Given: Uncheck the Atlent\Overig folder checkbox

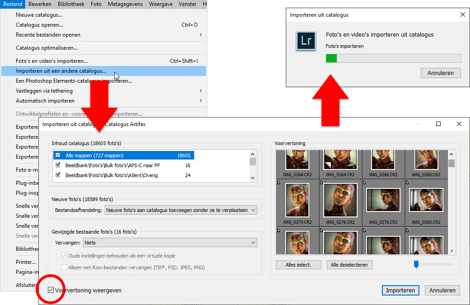Looking at the screenshot, I should [58, 175].
